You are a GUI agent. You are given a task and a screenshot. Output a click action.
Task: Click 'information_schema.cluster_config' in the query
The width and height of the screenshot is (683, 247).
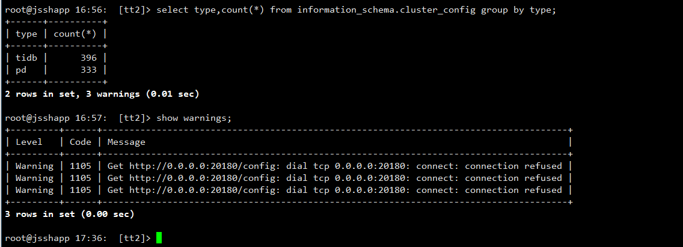[385, 10]
